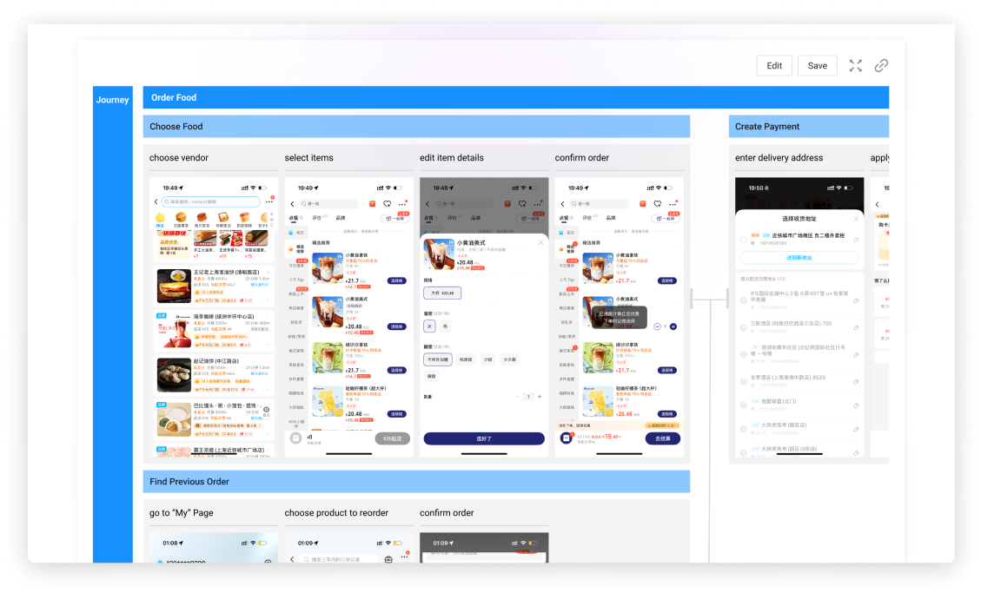Screen dimensions: 981x593
Task: Collapse the Choose Food section header
Action: 416,127
